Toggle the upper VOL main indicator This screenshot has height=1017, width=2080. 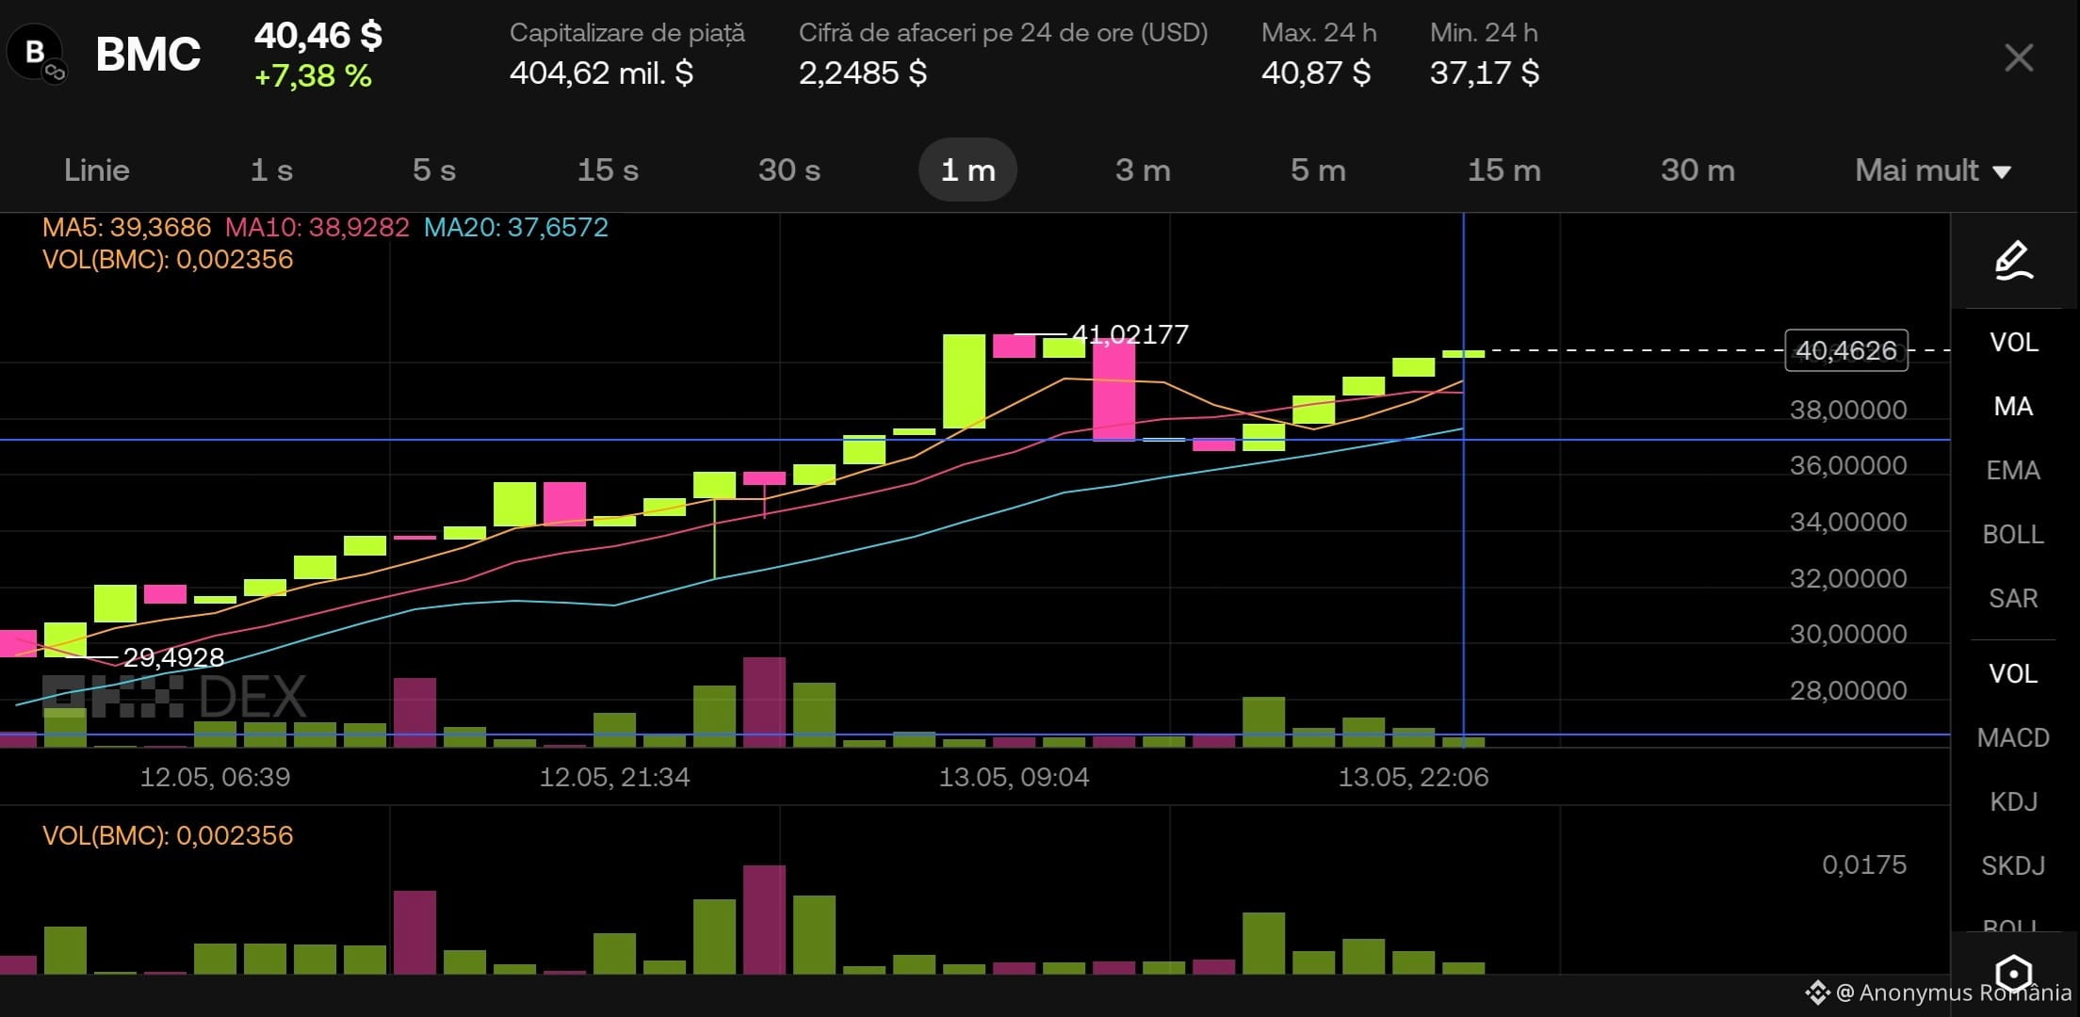pos(2014,343)
